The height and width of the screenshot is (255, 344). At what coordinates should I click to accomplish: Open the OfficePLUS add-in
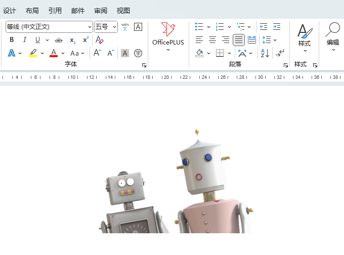[168, 37]
